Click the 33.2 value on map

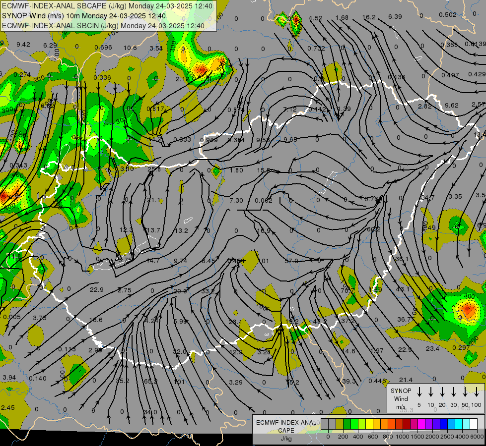[208, 291]
